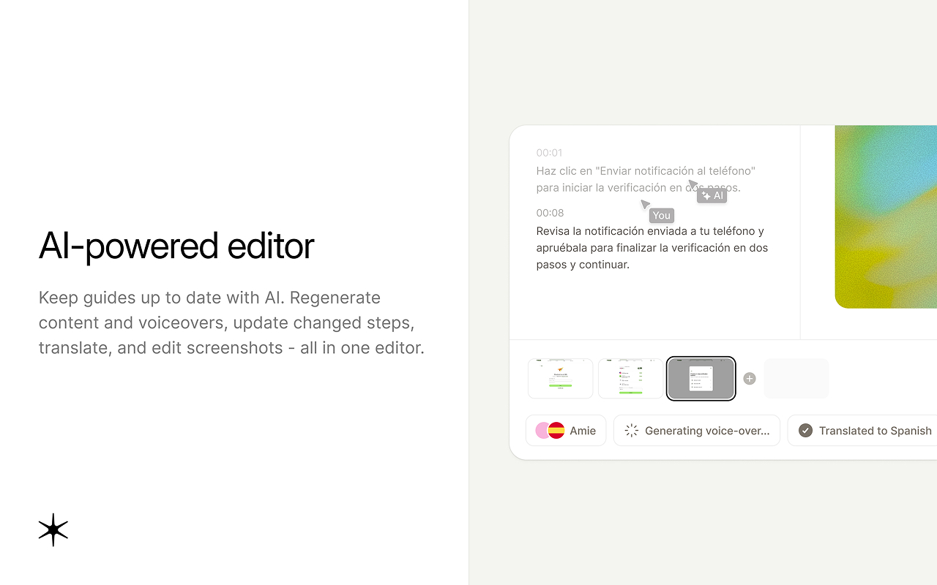
Task: Click the pink avatar circle beside Amie
Action: click(x=542, y=431)
